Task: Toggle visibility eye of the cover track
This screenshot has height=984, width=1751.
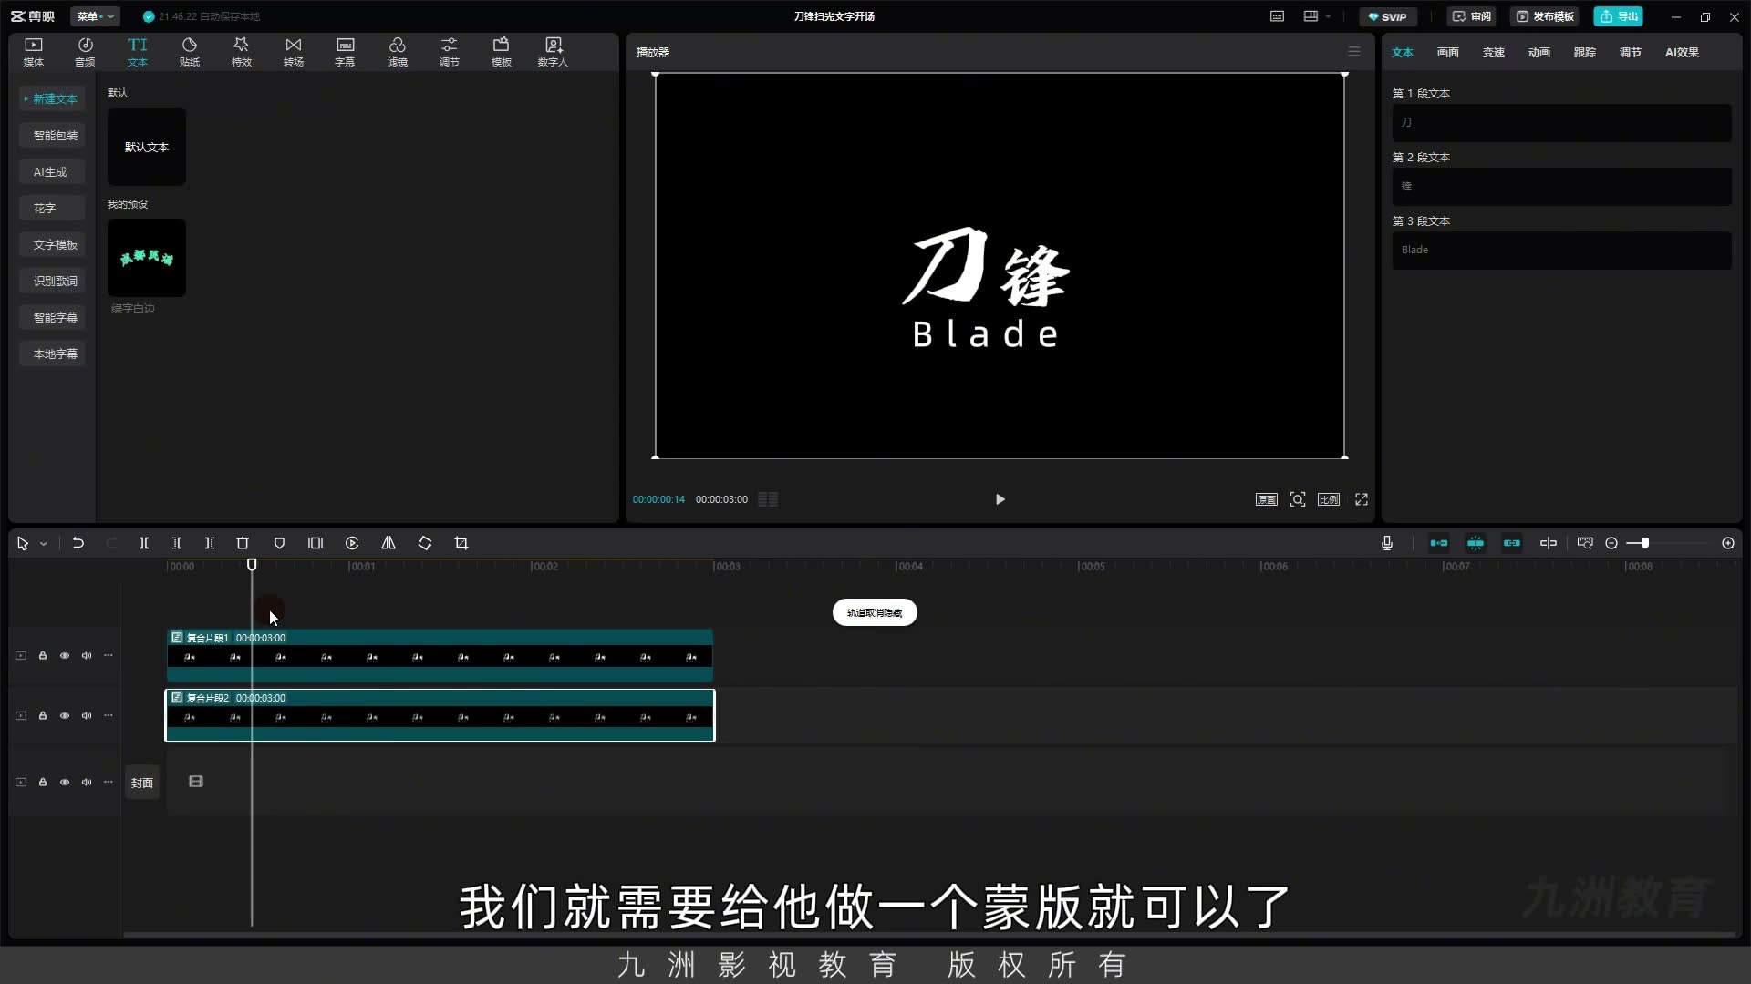Action: click(65, 783)
